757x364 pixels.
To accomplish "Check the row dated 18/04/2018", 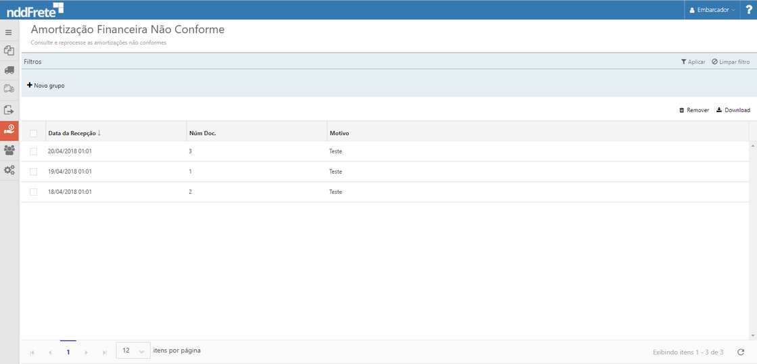I will (x=33, y=192).
